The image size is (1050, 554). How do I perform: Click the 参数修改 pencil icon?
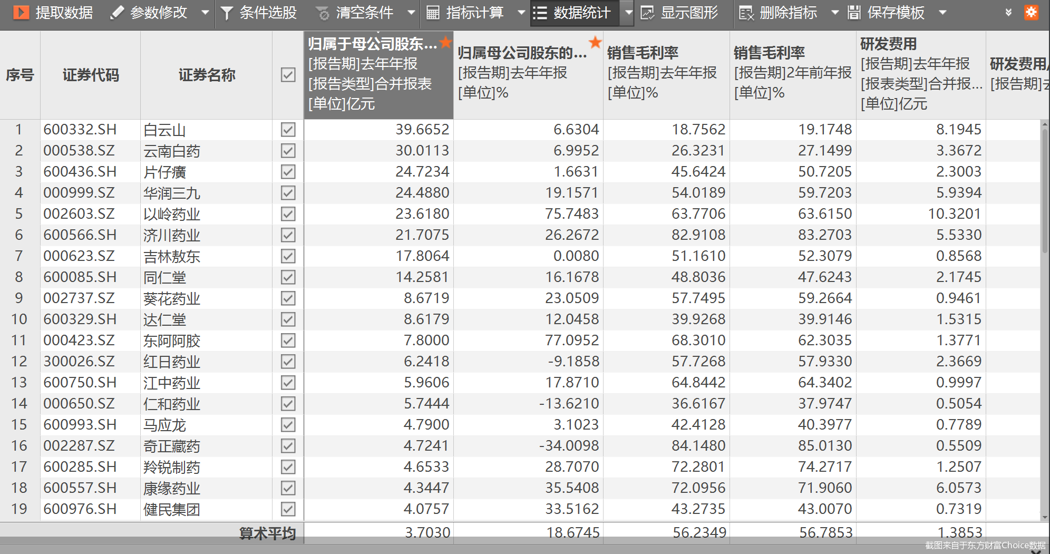(117, 12)
